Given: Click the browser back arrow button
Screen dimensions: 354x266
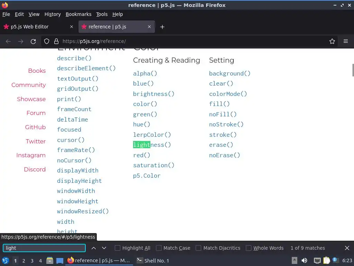Looking at the screenshot, I should coord(8,42).
